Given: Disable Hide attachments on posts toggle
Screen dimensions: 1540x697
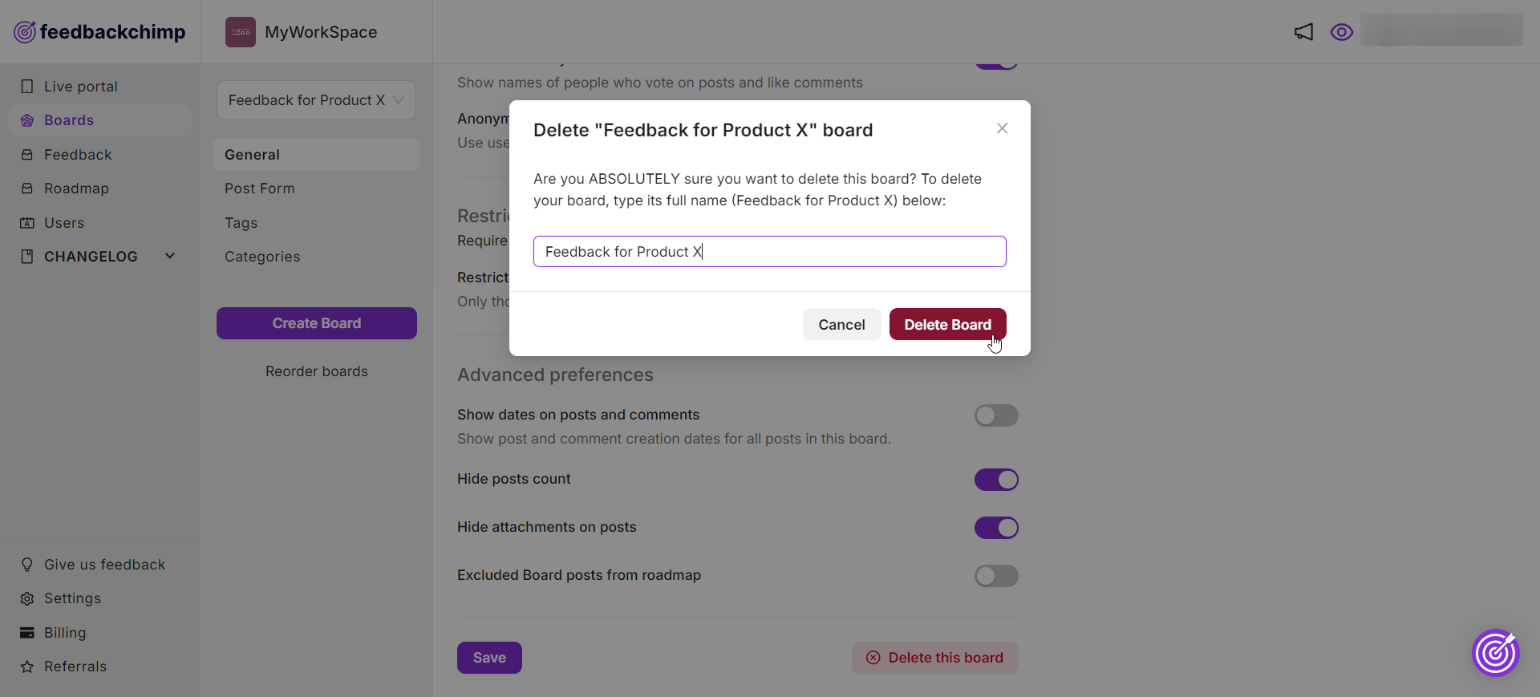Looking at the screenshot, I should tap(996, 528).
